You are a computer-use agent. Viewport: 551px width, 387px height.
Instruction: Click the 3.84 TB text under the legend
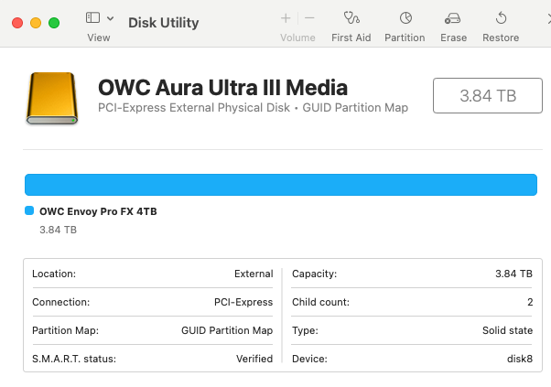[x=58, y=230]
